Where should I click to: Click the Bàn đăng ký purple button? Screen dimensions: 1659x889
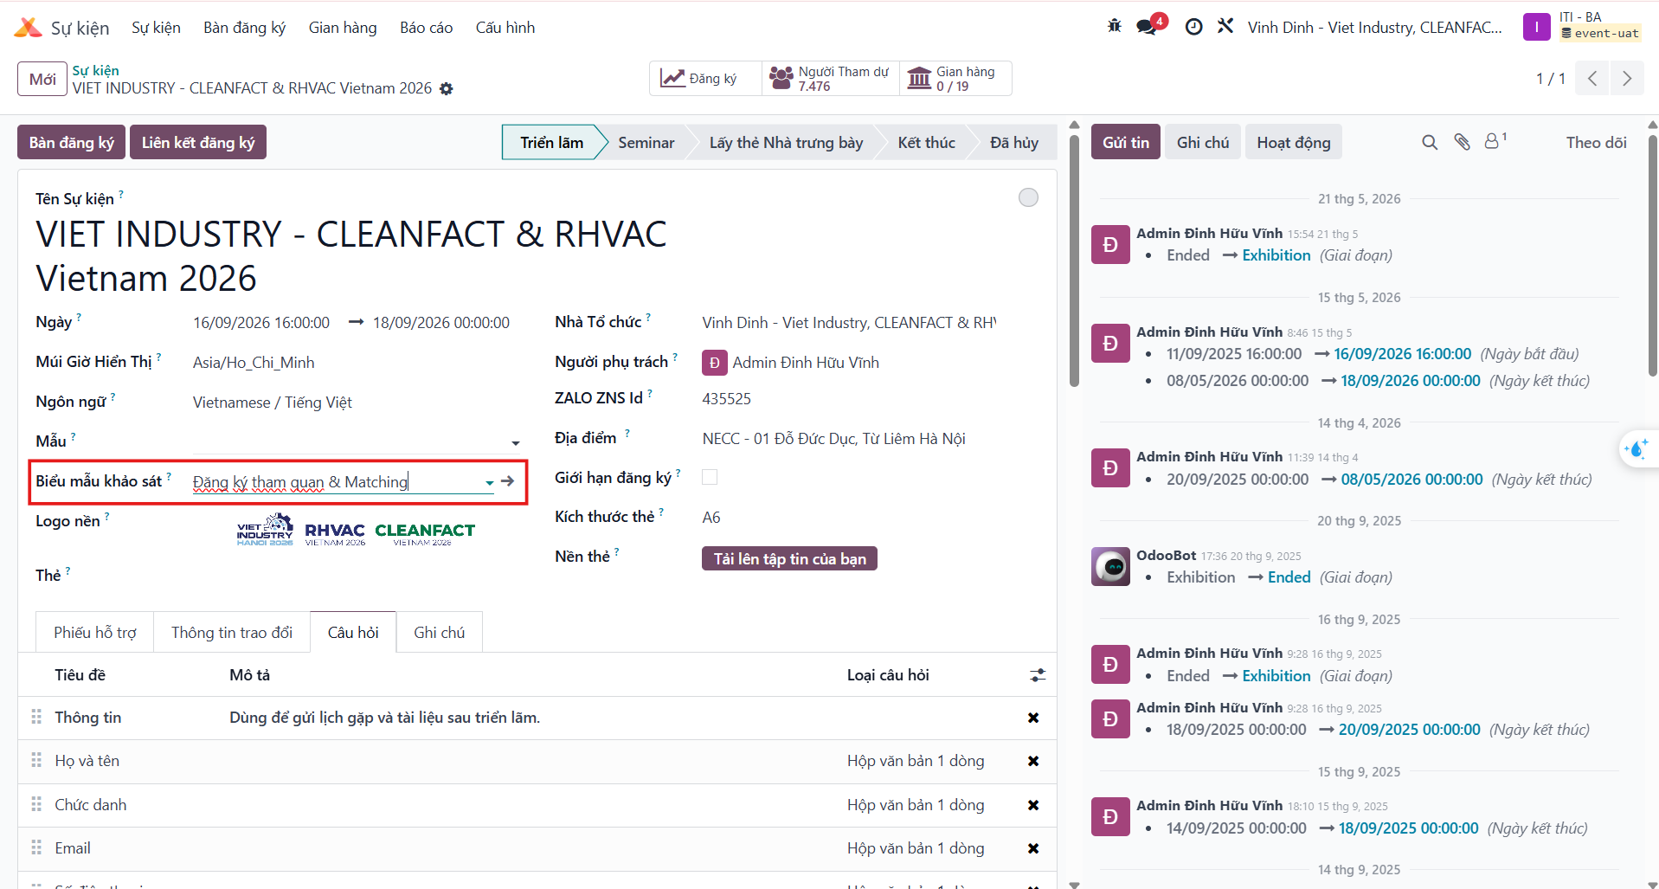point(72,143)
